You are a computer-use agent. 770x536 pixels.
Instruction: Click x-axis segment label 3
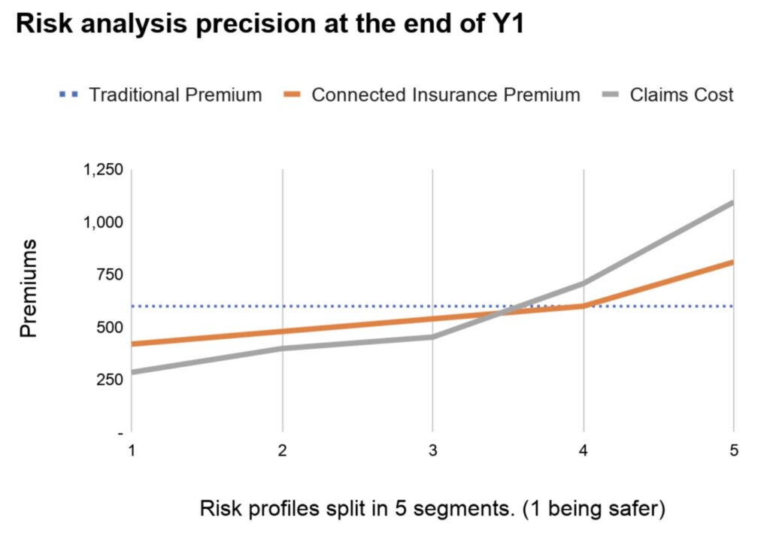click(432, 451)
